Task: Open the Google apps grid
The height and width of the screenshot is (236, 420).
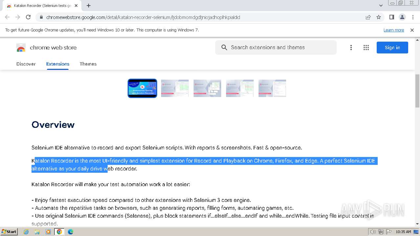Action: click(366, 48)
